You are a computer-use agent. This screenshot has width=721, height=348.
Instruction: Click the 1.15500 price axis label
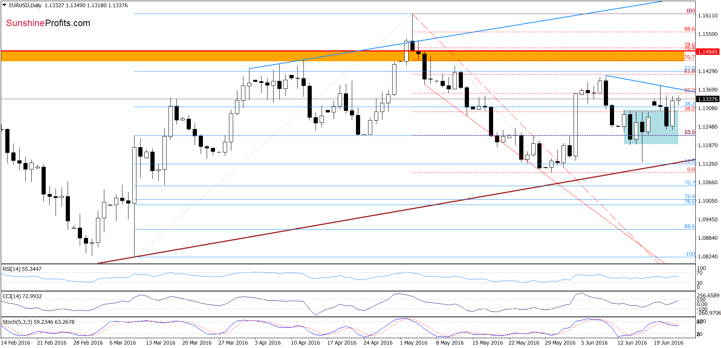pos(708,34)
